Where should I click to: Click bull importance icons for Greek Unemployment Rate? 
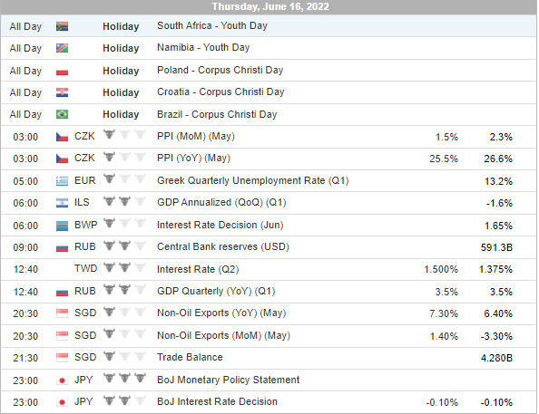click(x=124, y=178)
